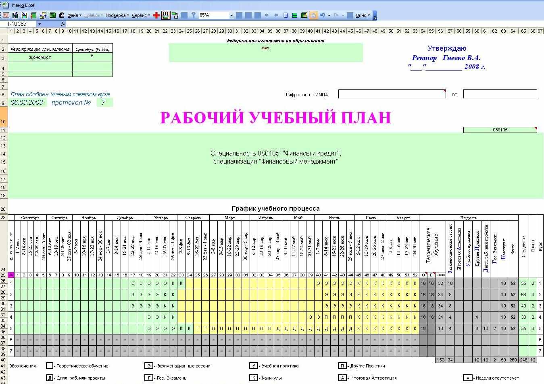
Task: Click legend box А Итоговая Аттестация
Action: pyautogui.click(x=342, y=378)
